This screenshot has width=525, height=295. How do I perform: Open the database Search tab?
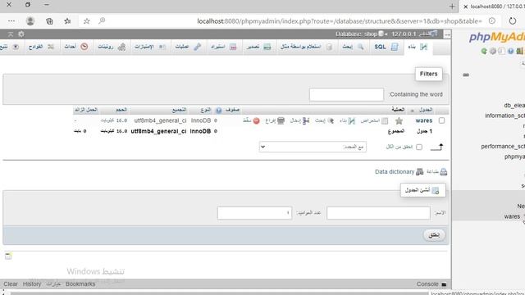tap(353, 47)
